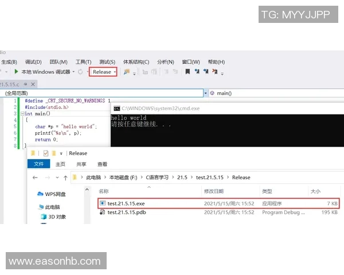Viewport: 344px width, 275px height.
Task: Click Release in address breadcrumb
Action: (241, 178)
